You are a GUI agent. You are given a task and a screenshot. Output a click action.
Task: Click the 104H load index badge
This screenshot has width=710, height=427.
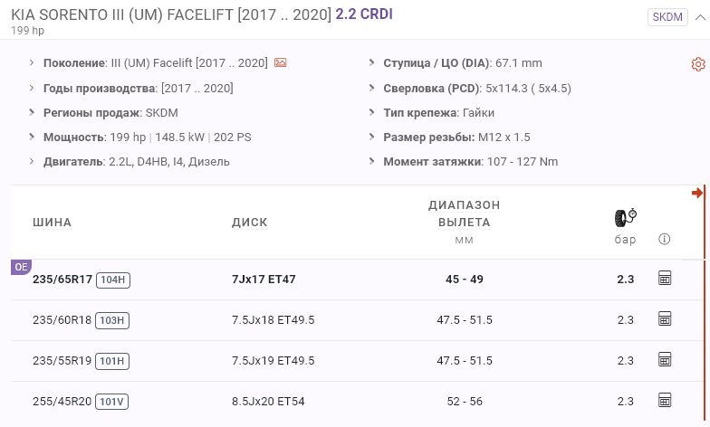tap(113, 280)
